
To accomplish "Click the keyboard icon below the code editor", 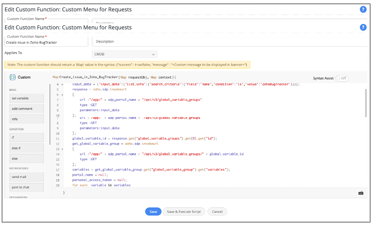I will pos(361,193).
